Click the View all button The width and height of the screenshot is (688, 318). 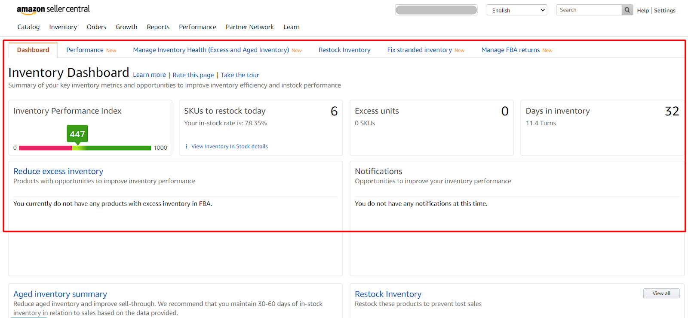pyautogui.click(x=661, y=293)
